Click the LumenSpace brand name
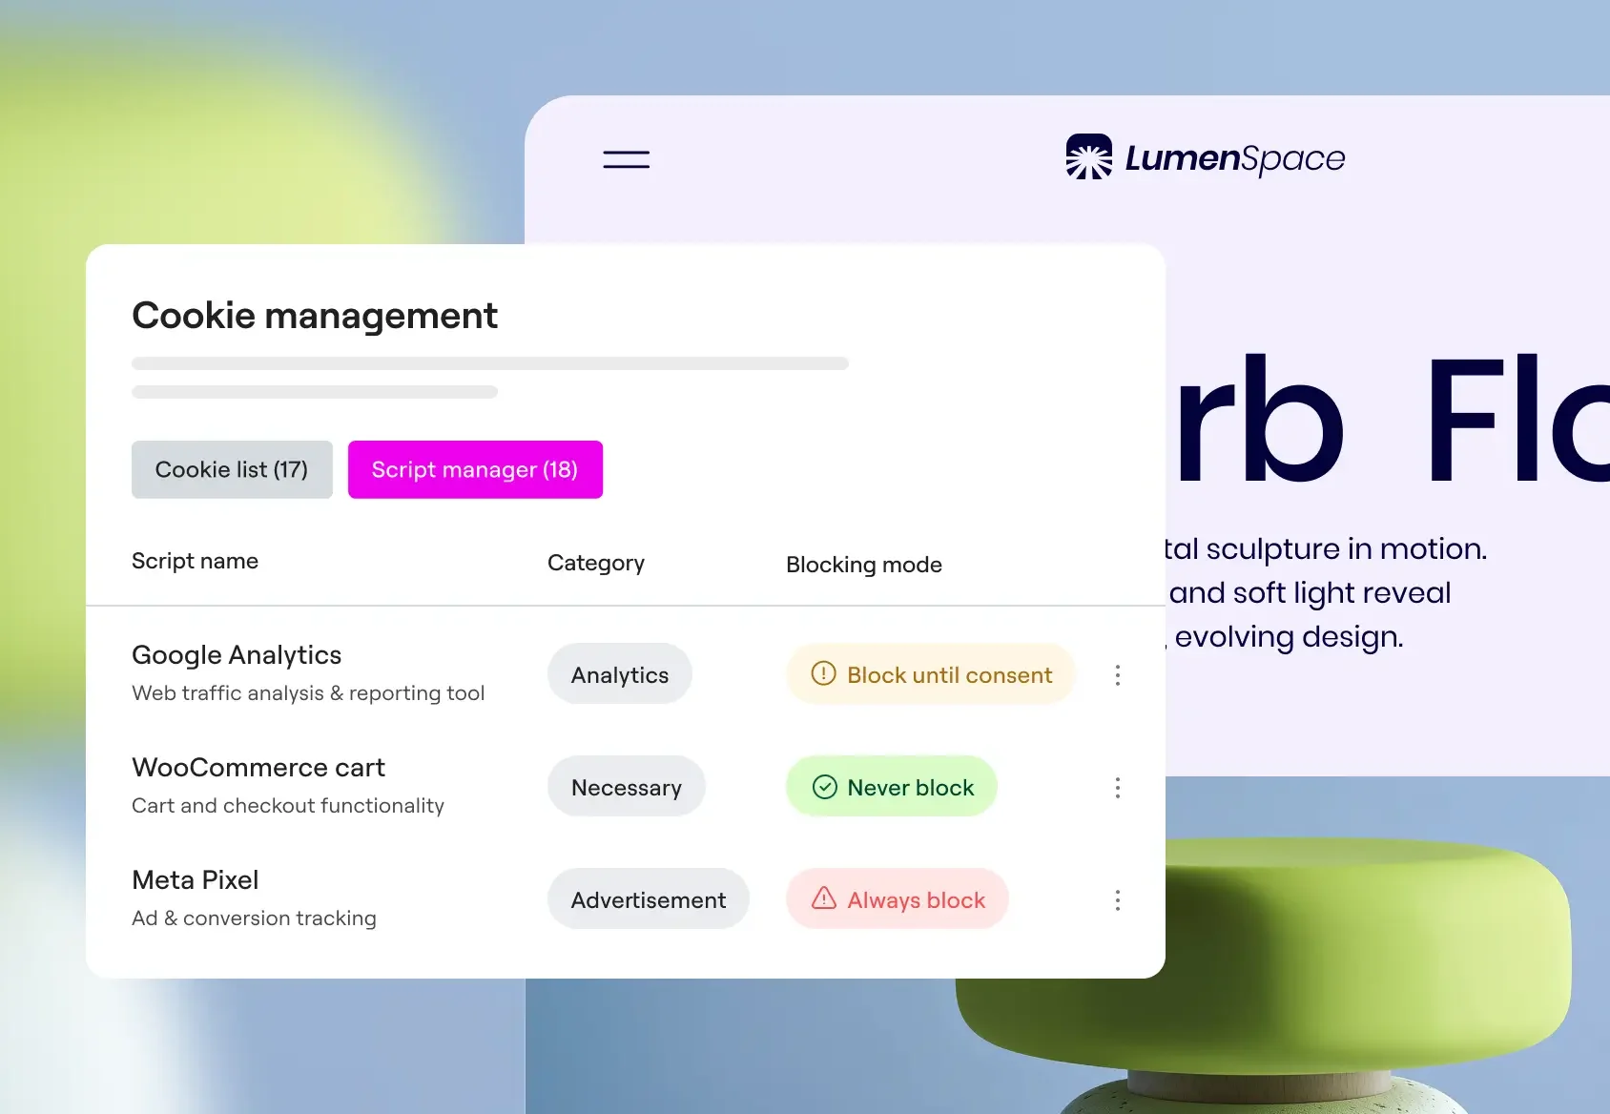Image resolution: width=1610 pixels, height=1114 pixels. 1235,158
